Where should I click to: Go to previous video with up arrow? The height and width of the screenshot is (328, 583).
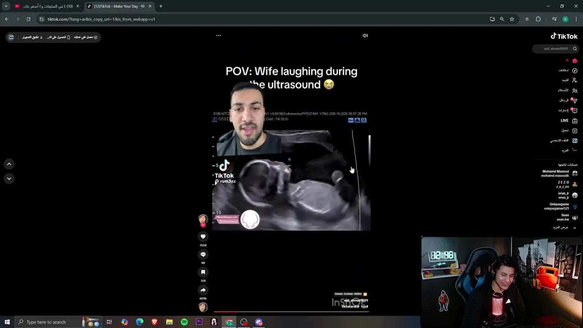9,164
